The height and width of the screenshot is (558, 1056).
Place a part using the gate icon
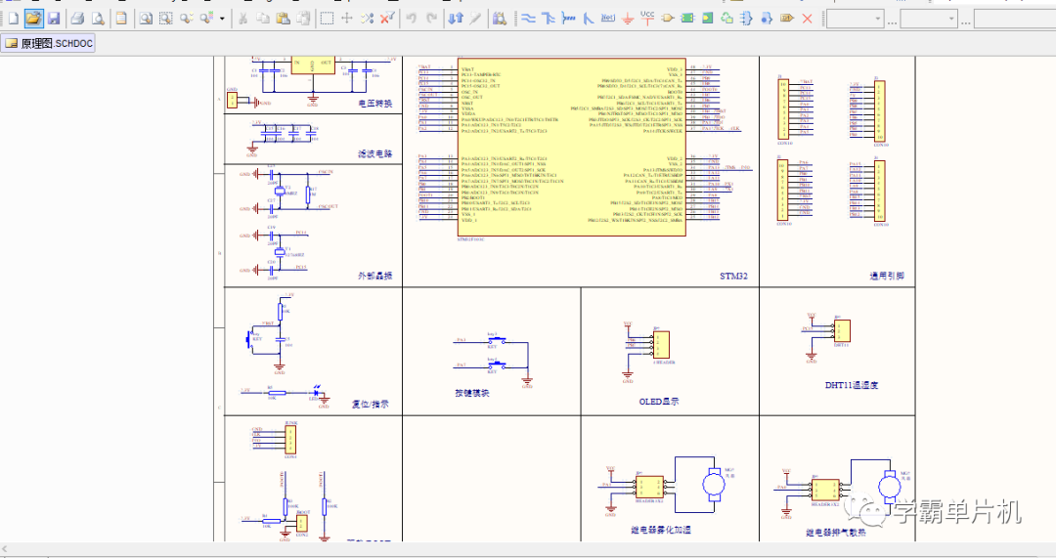[x=668, y=19]
